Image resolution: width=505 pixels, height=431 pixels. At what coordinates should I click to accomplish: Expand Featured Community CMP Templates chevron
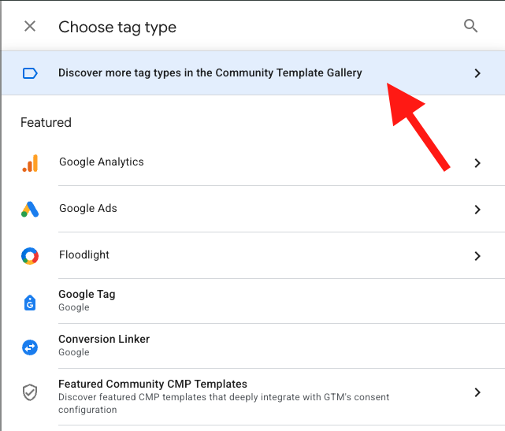(x=477, y=392)
